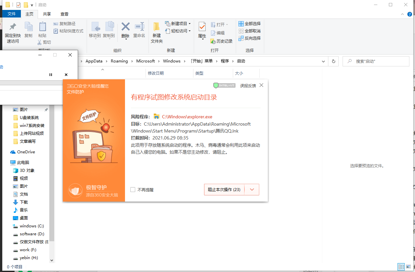Viewport: 415px width, 272px height.
Task: Open the New Item (新建项目) dropdown
Action: coord(181,24)
